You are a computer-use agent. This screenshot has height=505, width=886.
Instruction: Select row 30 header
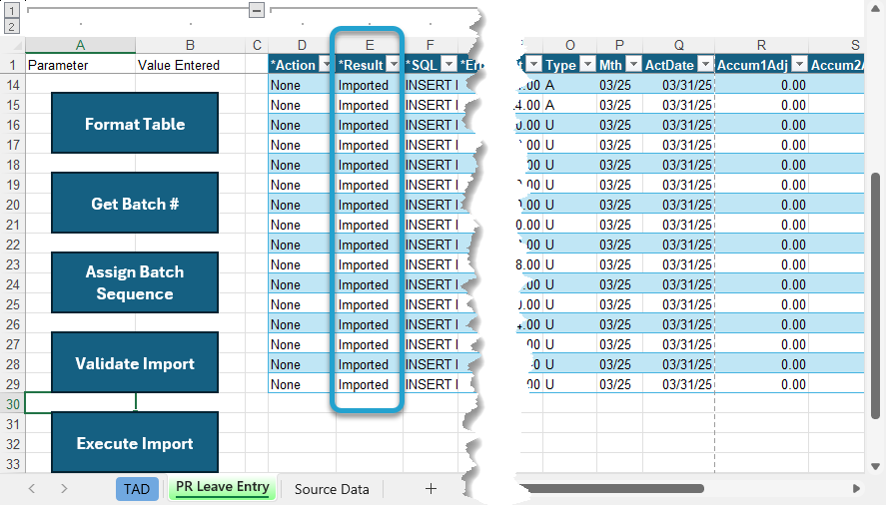click(12, 404)
